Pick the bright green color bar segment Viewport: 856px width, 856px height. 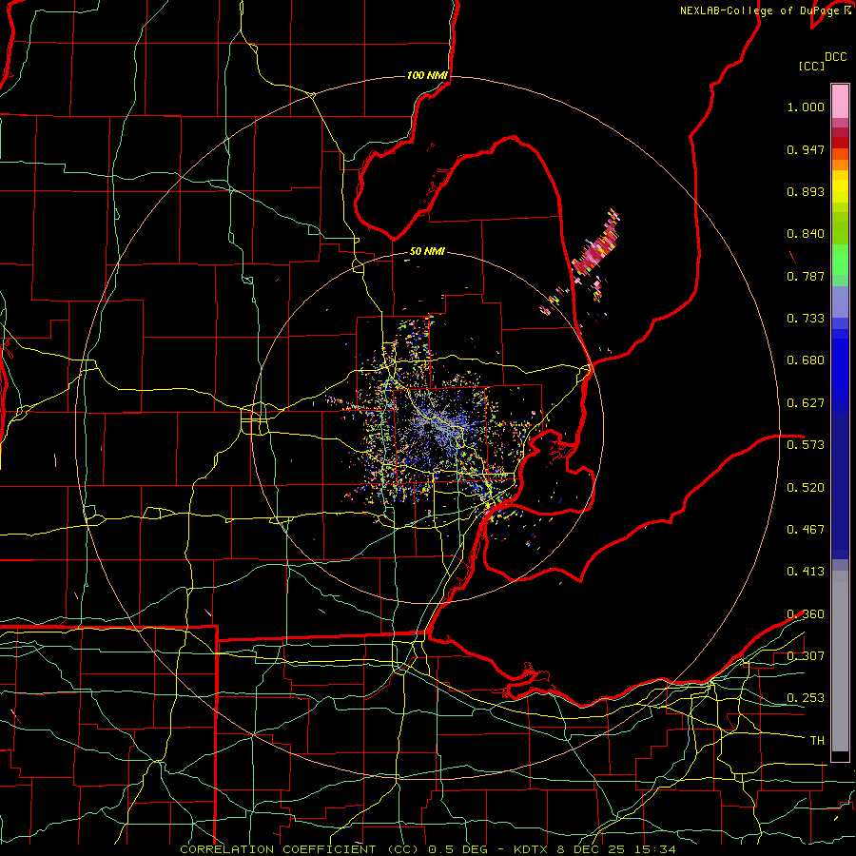click(840, 260)
